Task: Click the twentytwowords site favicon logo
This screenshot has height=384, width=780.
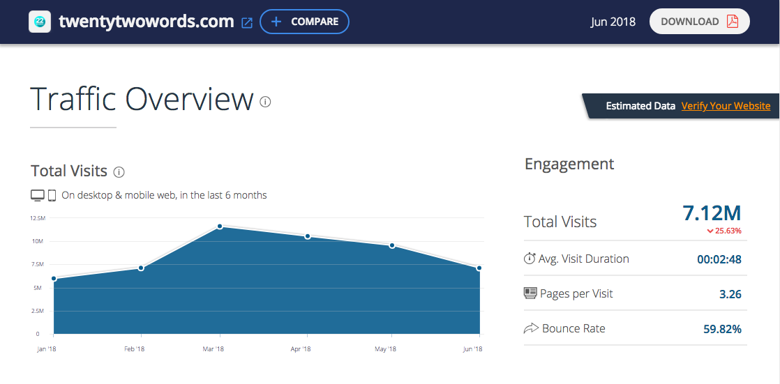Action: click(x=41, y=22)
